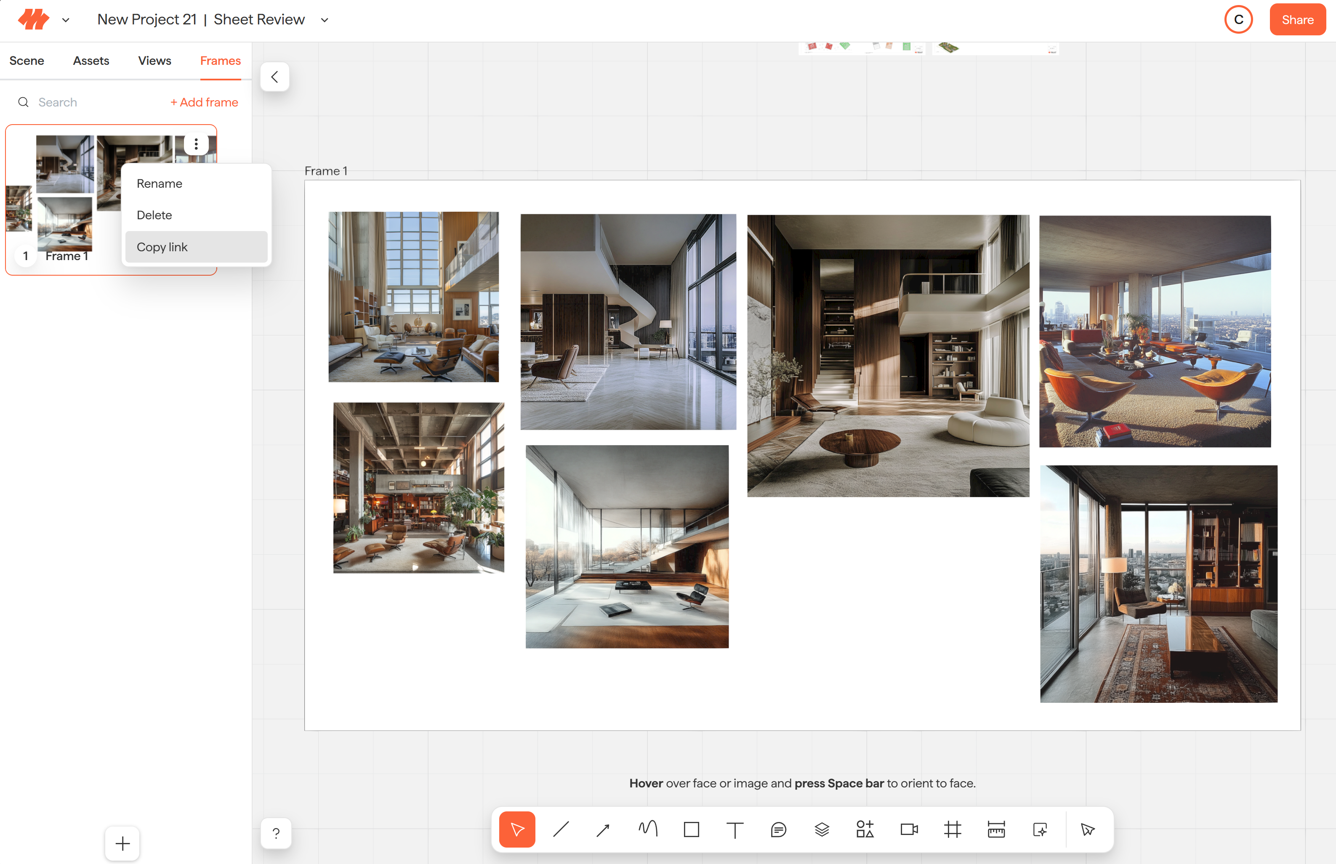Choose the camera view tool
This screenshot has width=1336, height=864.
(x=909, y=829)
